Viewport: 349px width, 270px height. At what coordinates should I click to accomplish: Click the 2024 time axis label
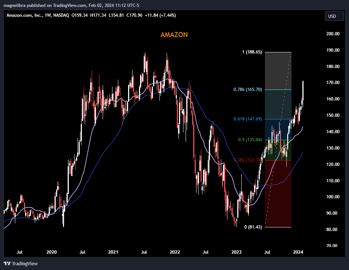point(298,252)
